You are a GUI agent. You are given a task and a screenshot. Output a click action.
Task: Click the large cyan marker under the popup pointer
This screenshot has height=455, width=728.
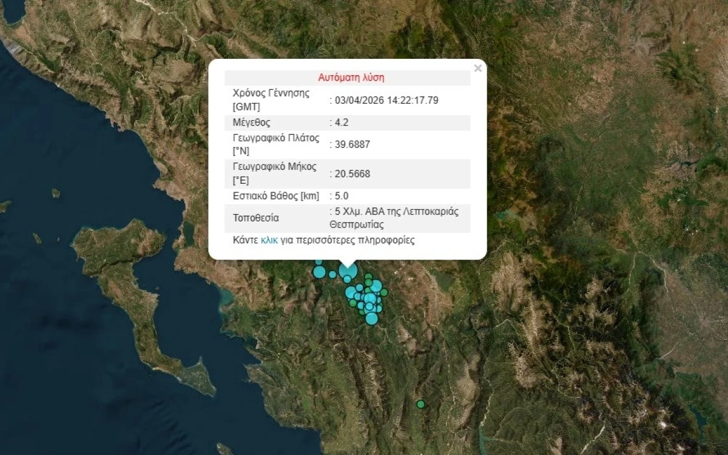[348, 270]
